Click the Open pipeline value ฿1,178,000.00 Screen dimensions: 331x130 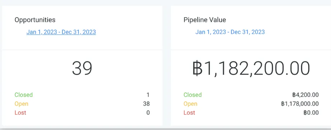(x=300, y=104)
